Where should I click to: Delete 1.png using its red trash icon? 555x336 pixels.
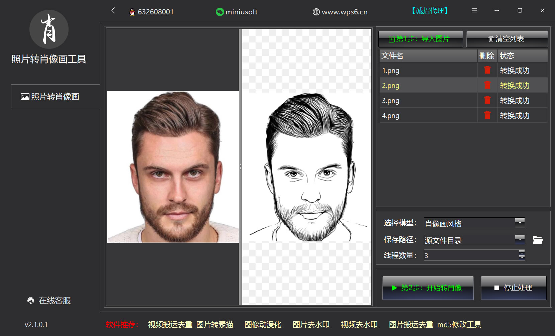coord(487,70)
